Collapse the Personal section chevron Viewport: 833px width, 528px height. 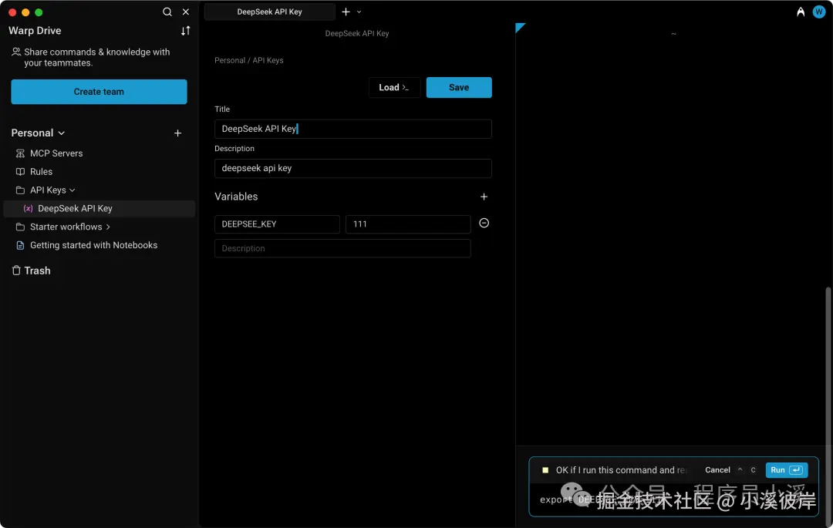(62, 133)
